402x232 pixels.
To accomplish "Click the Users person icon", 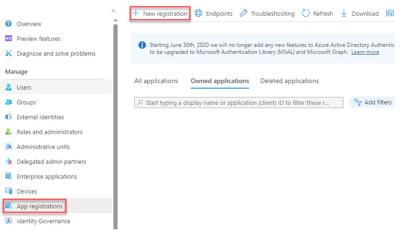I will coord(8,87).
